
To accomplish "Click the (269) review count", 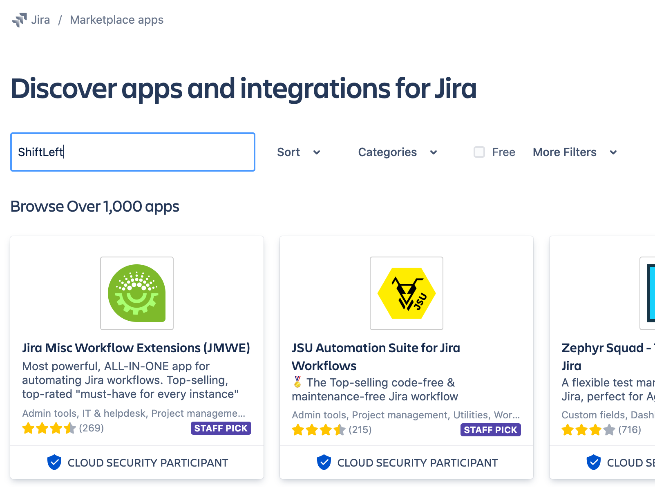I will (x=92, y=428).
